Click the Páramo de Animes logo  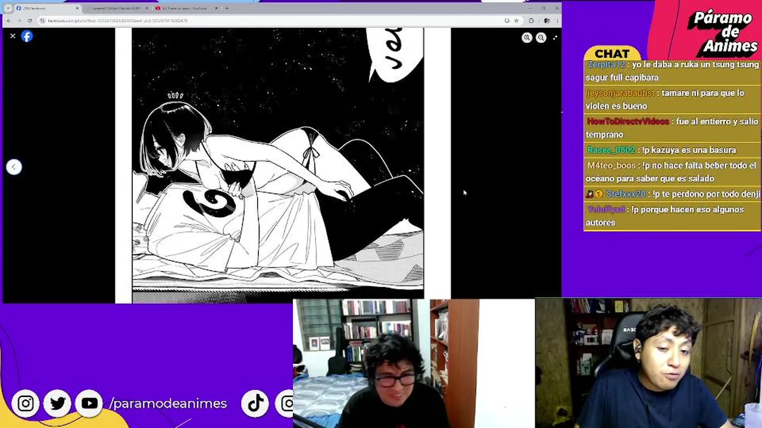722,32
